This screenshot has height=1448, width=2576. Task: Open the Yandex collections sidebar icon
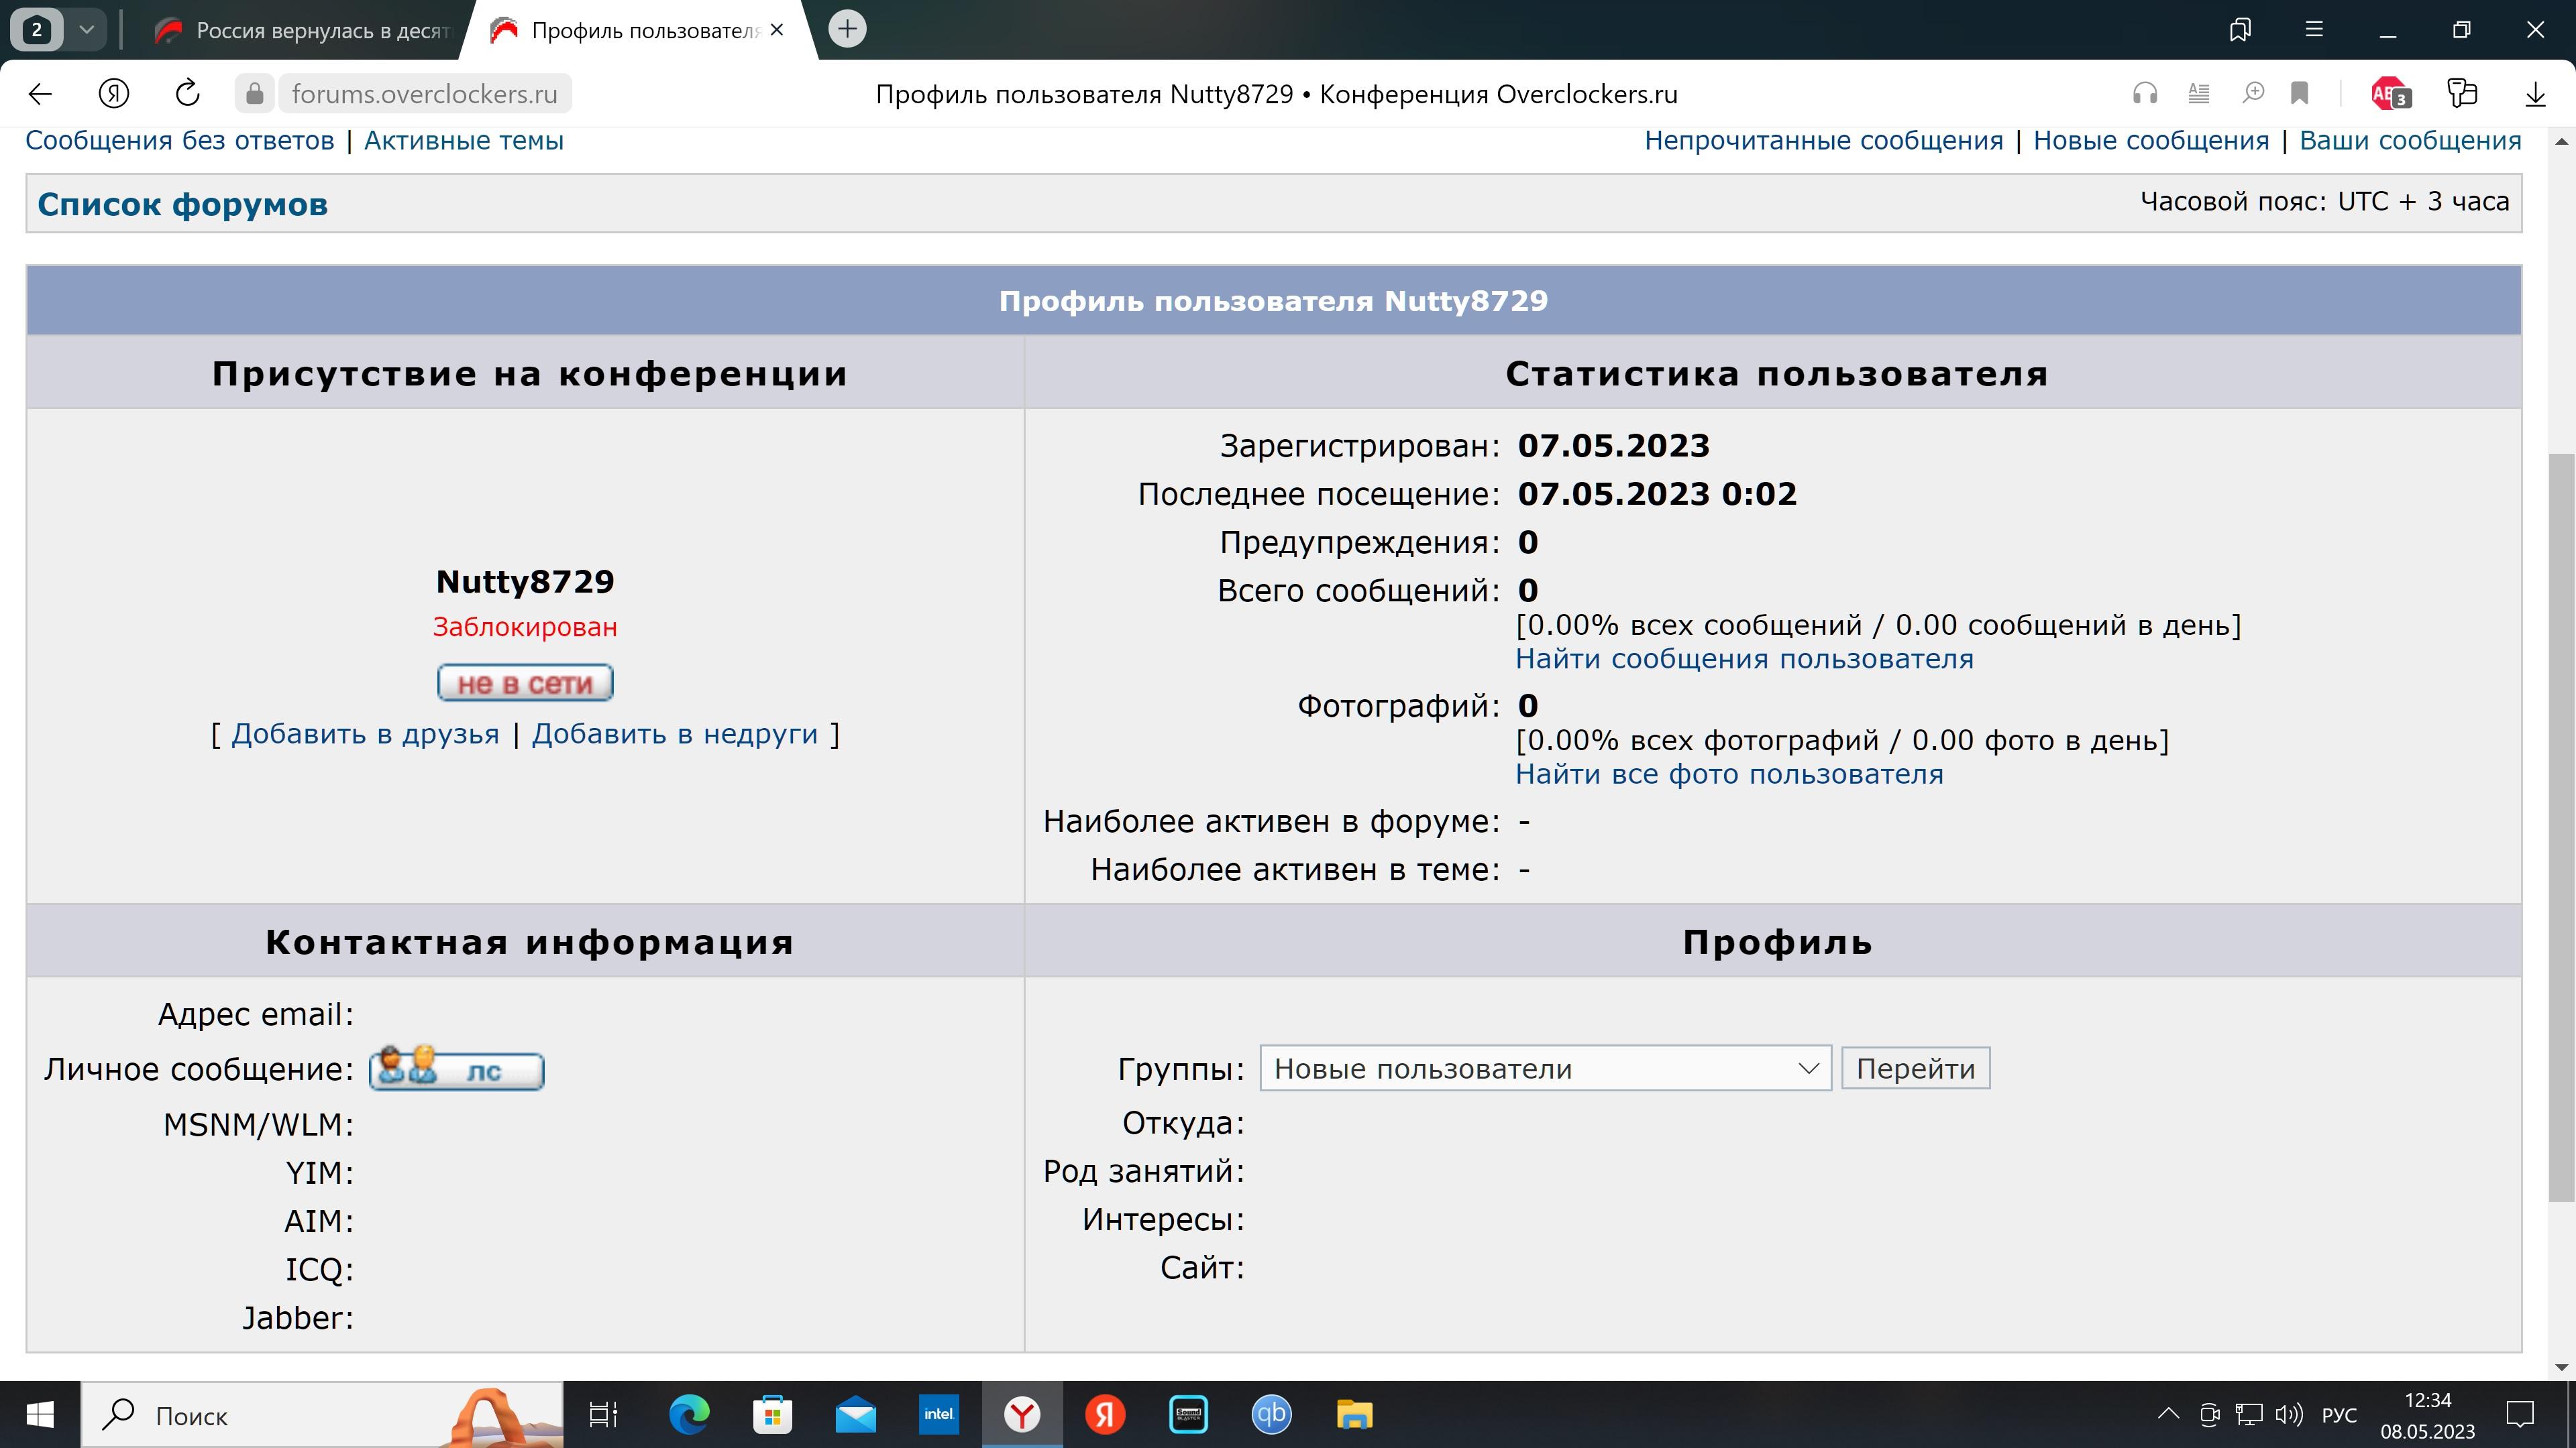(x=2462, y=94)
